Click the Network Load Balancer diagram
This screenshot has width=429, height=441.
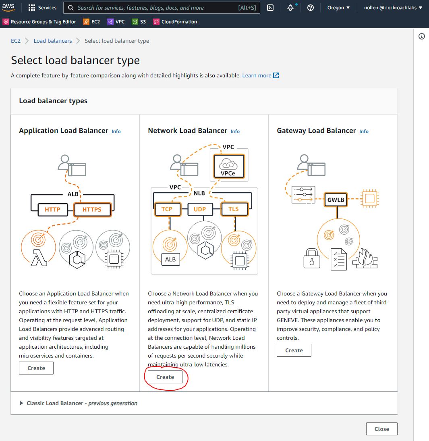point(204,209)
